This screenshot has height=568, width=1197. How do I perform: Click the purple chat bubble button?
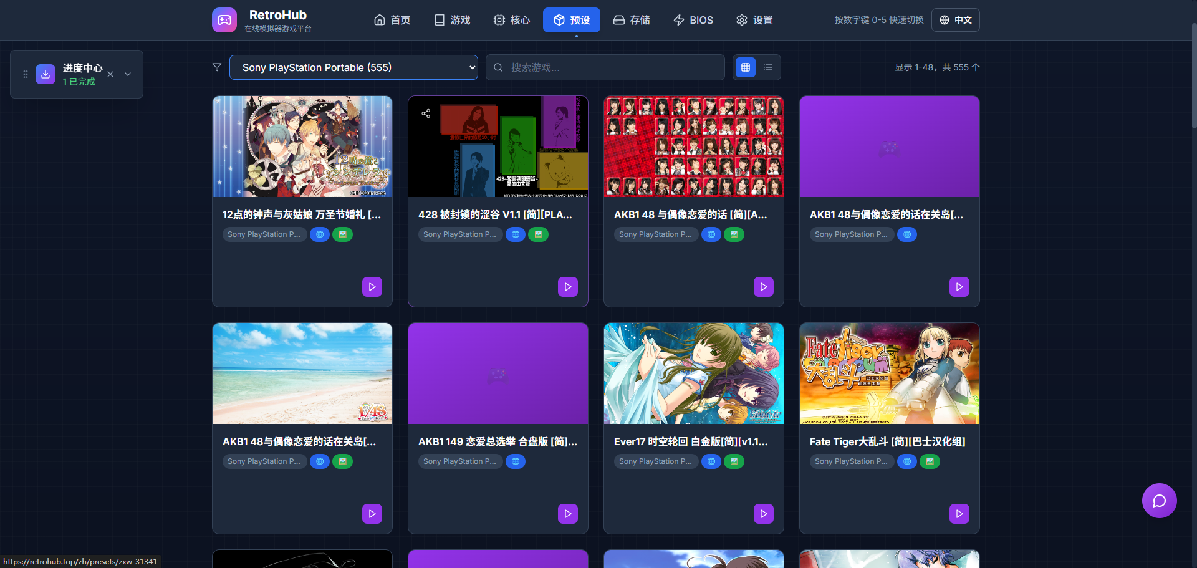pos(1159,501)
